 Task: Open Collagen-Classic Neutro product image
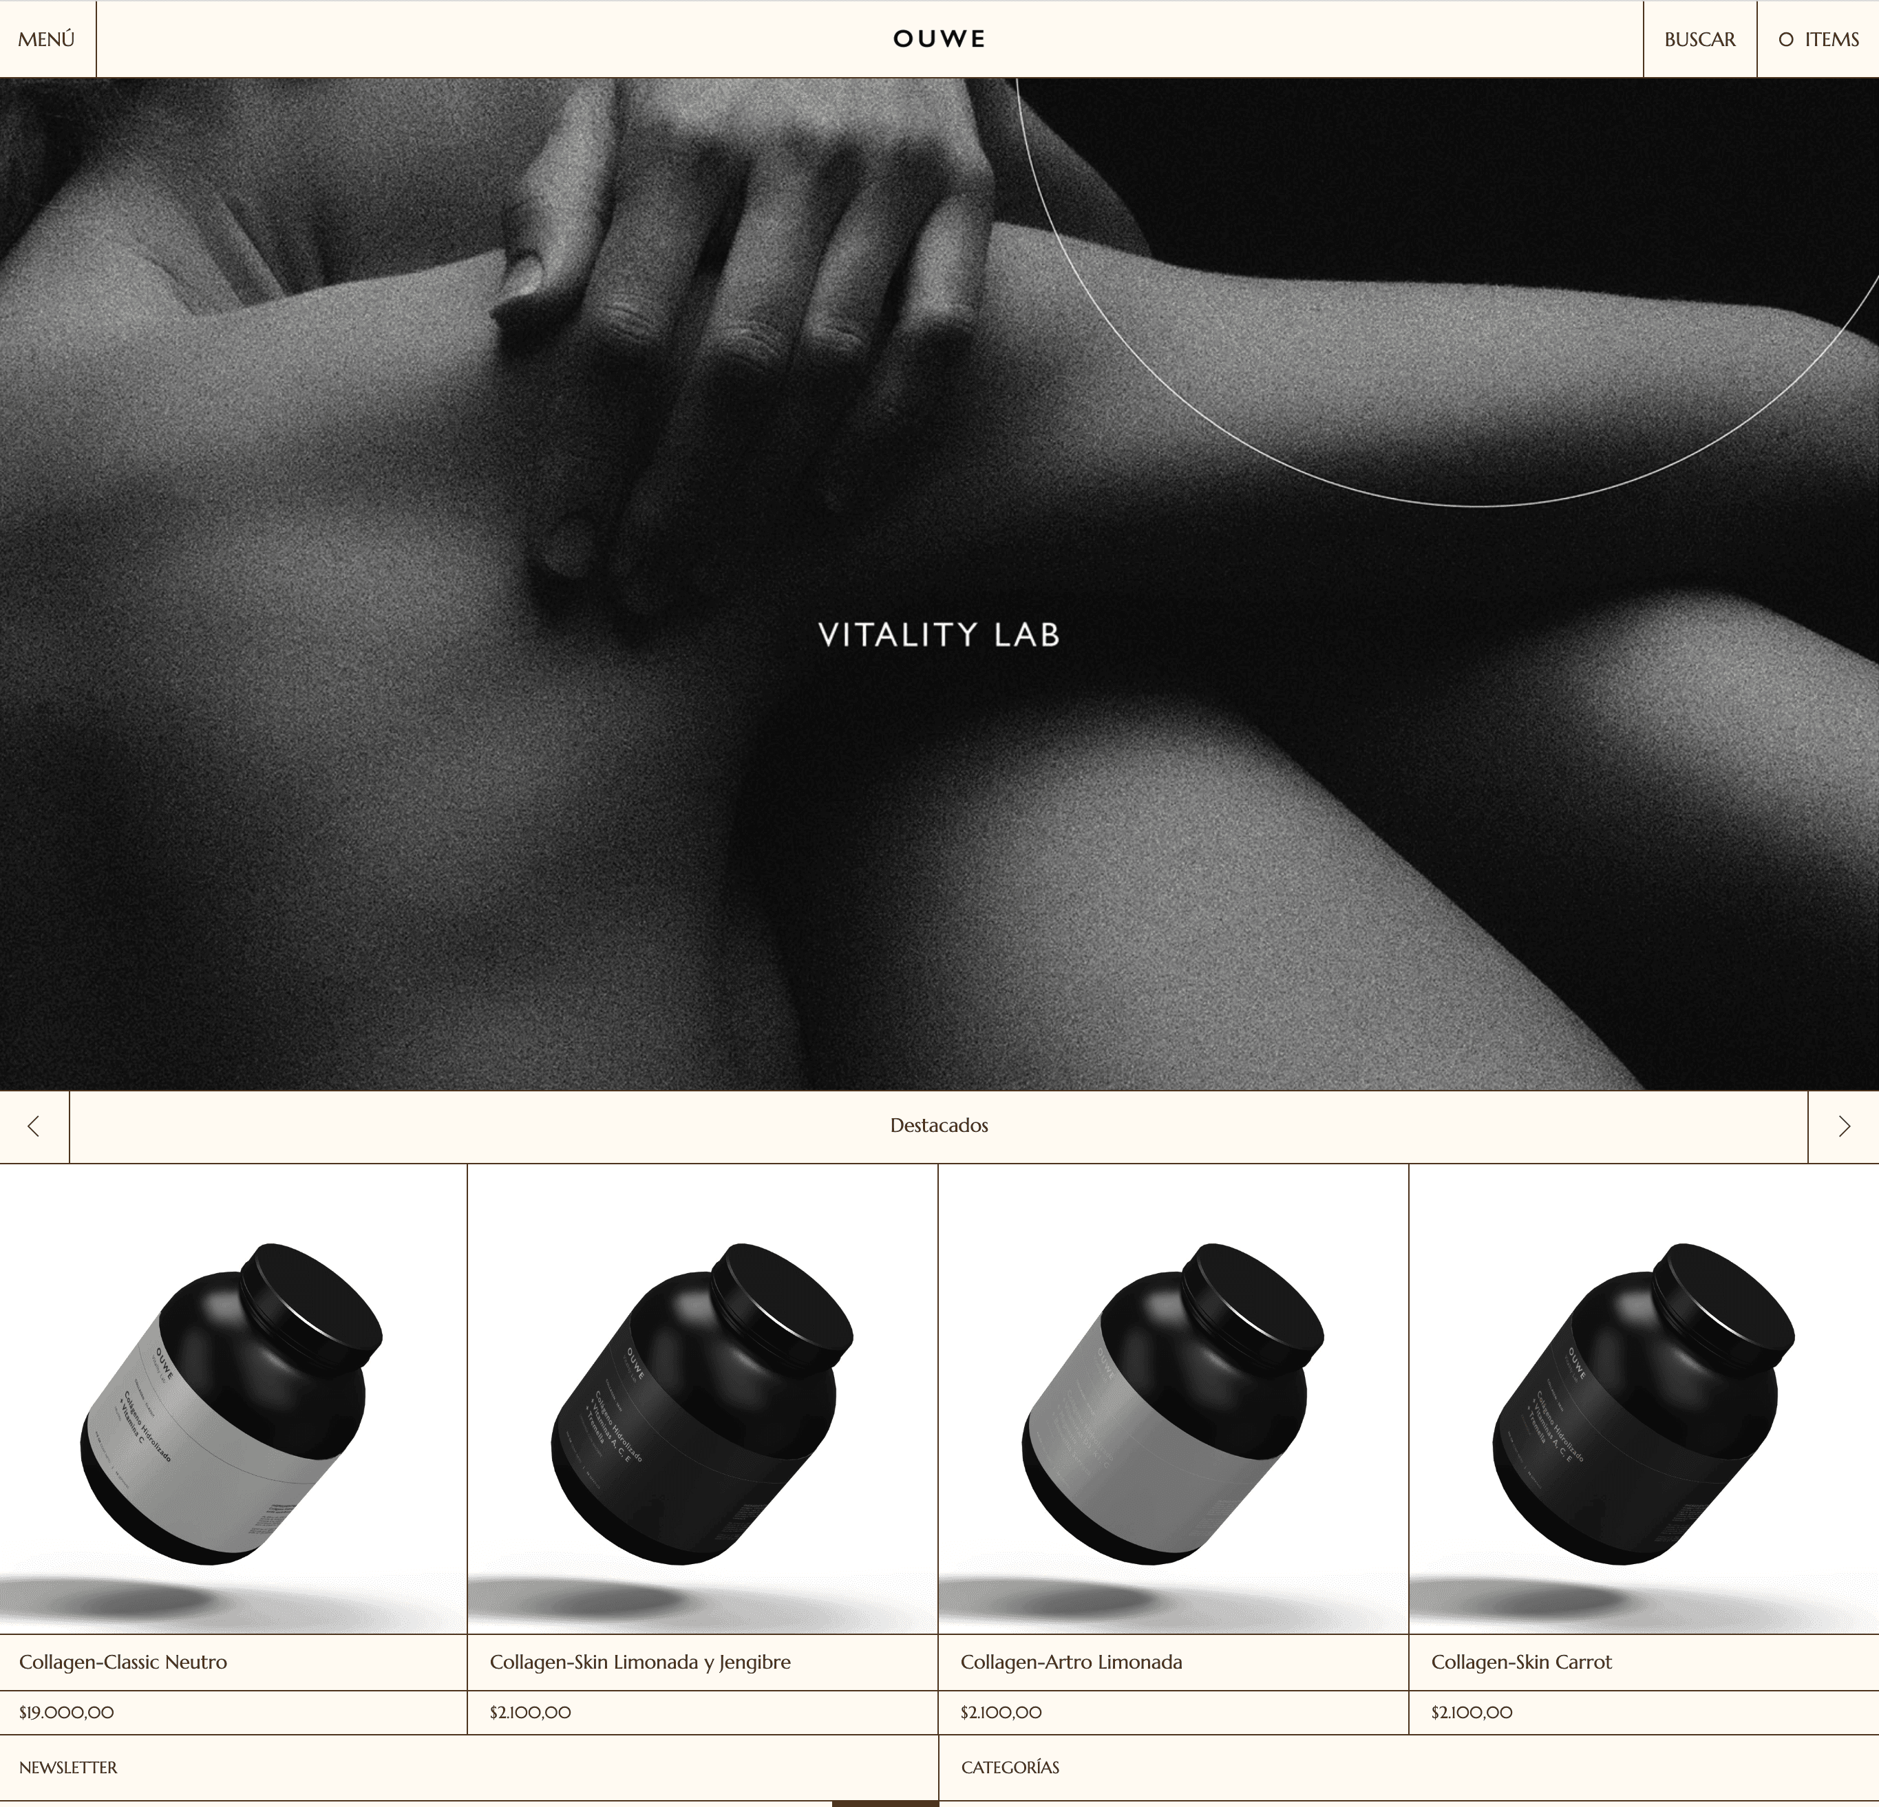click(233, 1399)
